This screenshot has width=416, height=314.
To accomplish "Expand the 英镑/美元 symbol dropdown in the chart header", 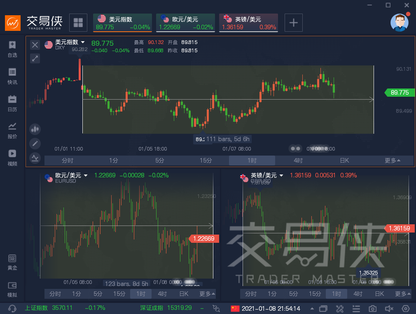I will point(281,176).
